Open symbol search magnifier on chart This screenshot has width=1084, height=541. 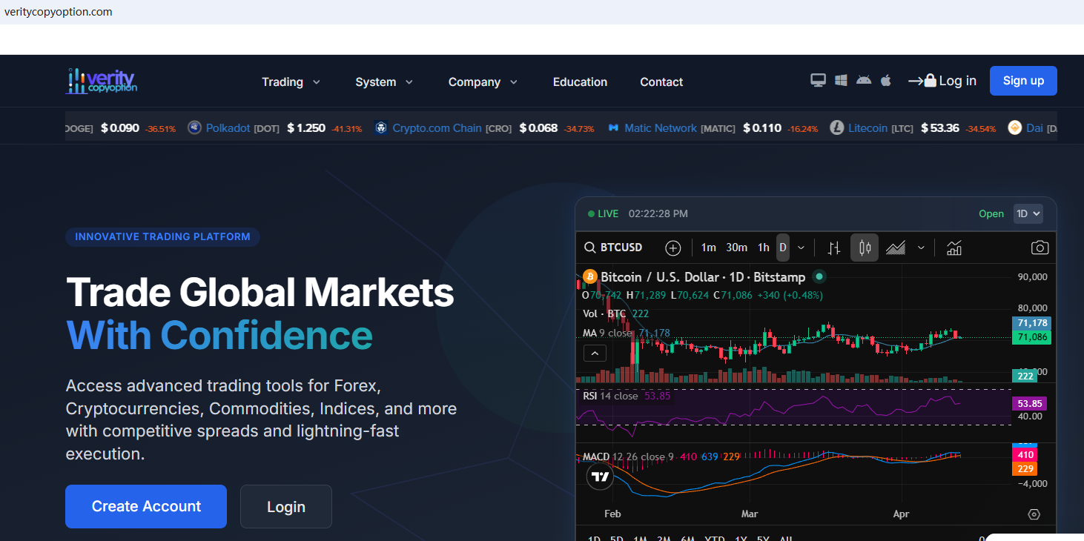click(x=590, y=248)
